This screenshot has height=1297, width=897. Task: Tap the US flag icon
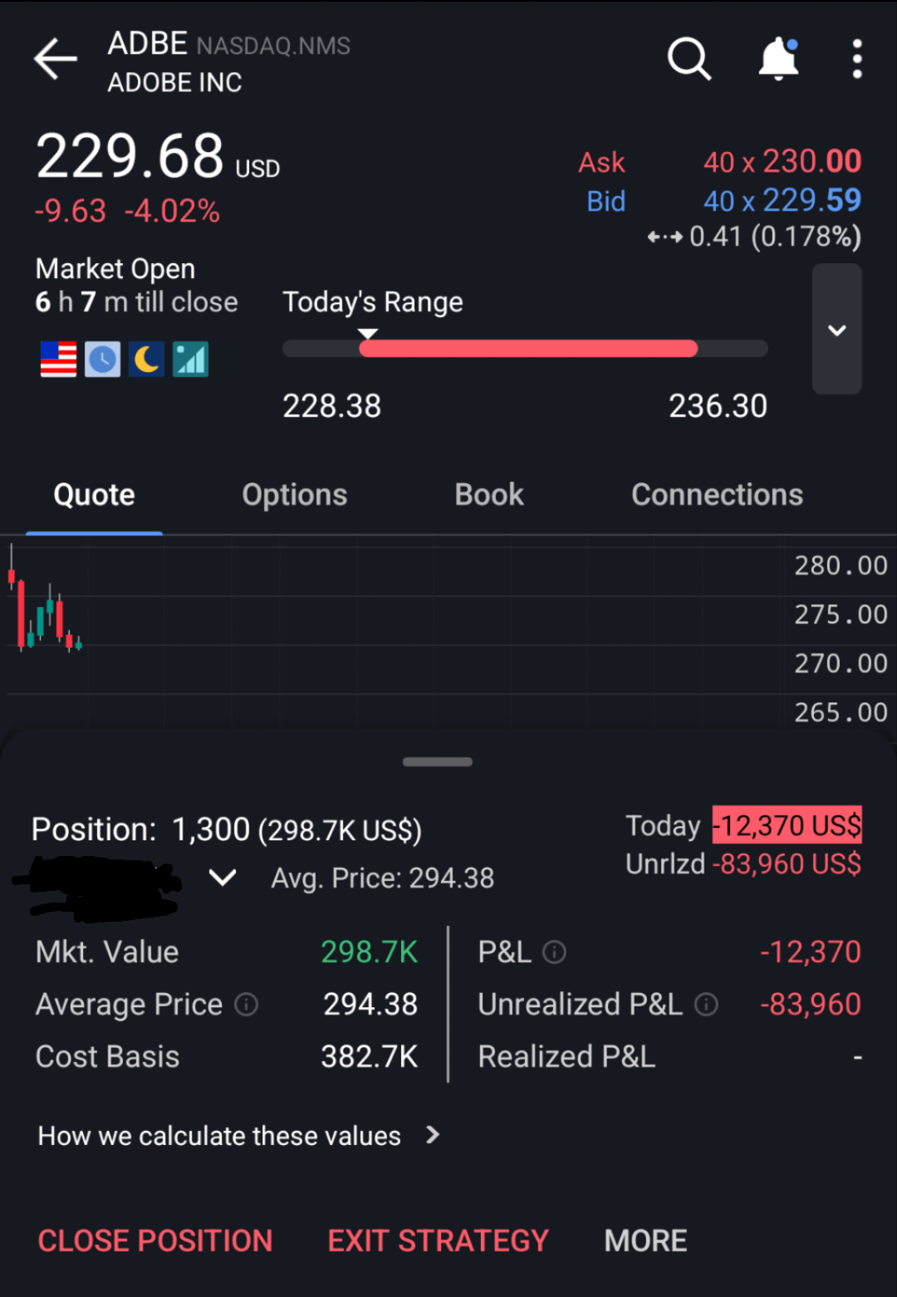[x=58, y=360]
